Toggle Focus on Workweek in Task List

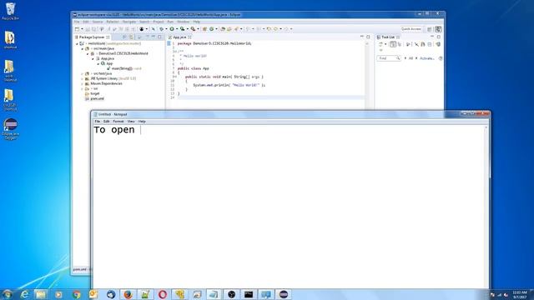pos(408,44)
